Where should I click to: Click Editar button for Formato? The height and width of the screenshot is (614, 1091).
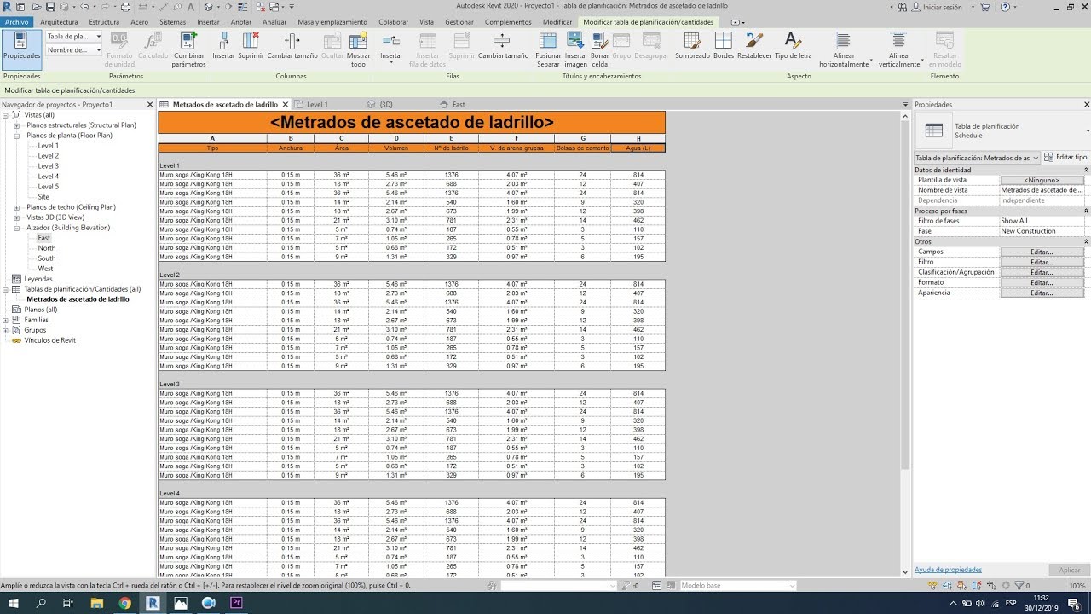(1042, 282)
